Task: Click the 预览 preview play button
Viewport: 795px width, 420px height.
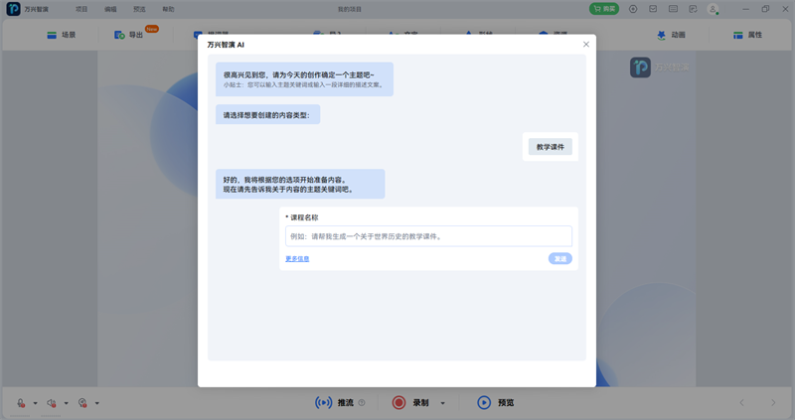Action: pyautogui.click(x=484, y=402)
